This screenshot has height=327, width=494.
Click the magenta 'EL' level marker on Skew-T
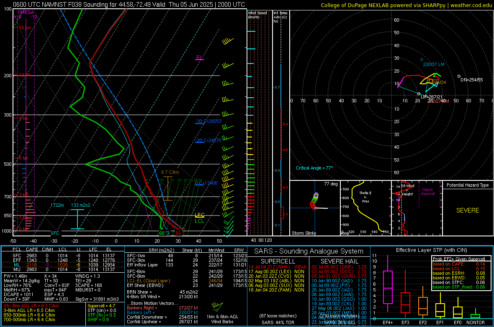199,58
